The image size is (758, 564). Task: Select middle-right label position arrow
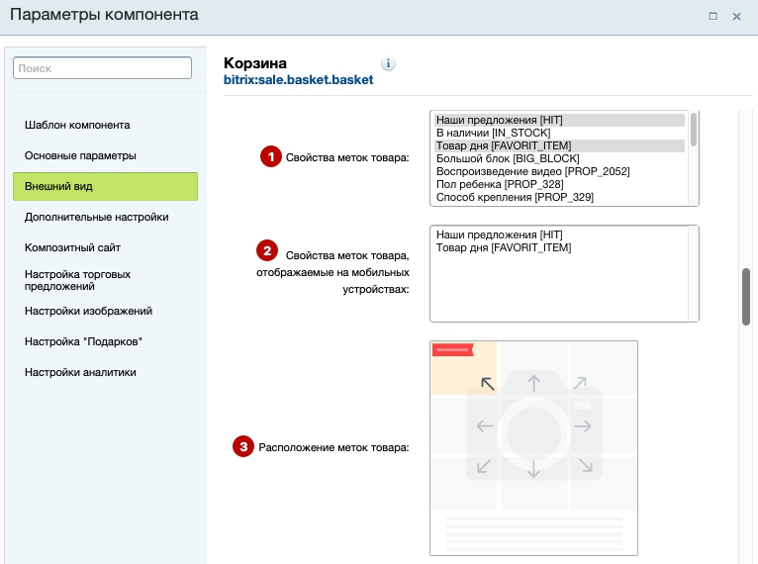(583, 425)
